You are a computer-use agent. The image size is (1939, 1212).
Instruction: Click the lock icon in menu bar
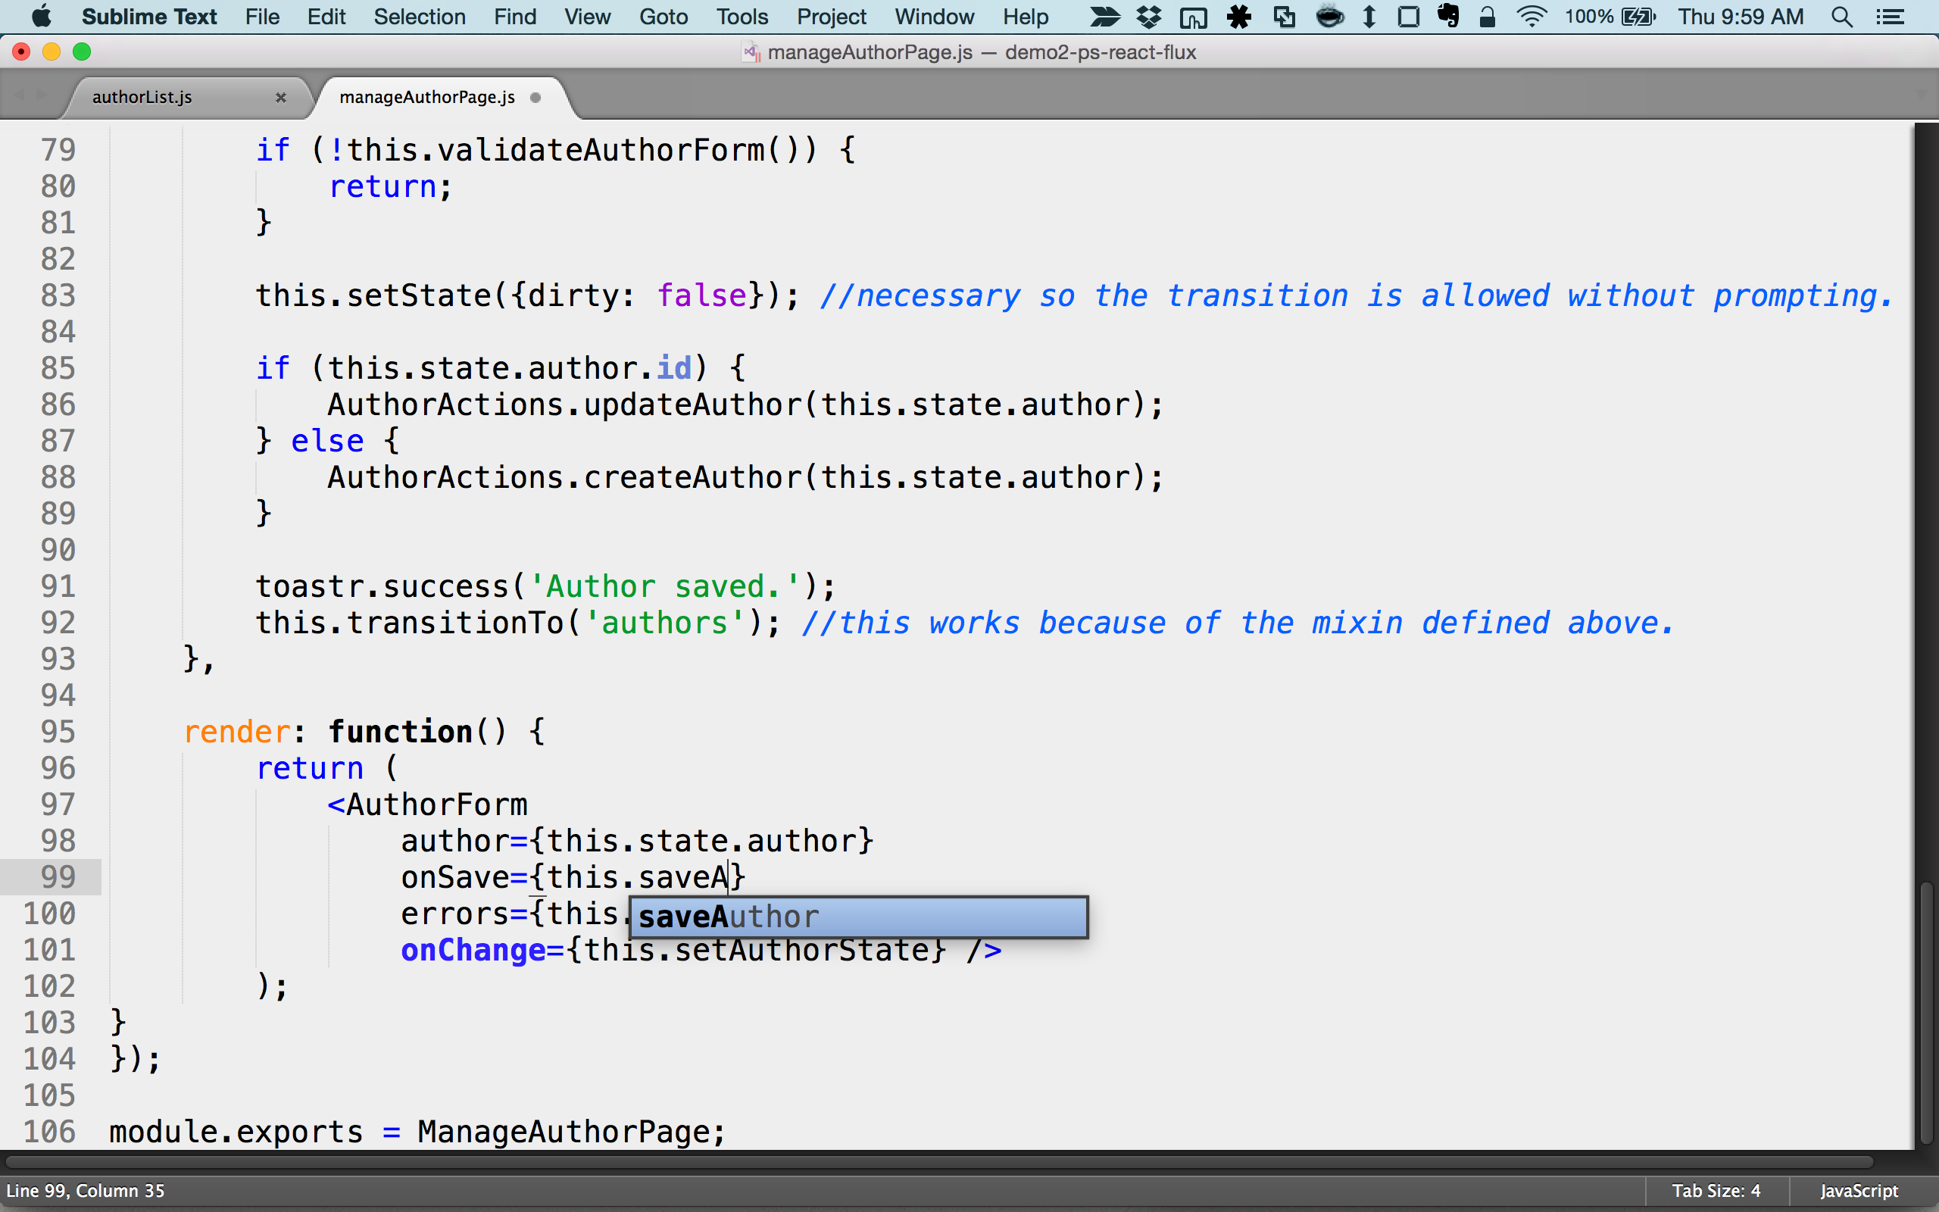[1487, 17]
